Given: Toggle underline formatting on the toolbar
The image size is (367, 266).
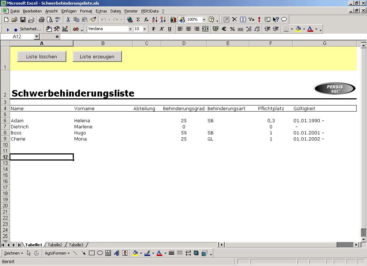Looking at the screenshot, I should pyautogui.click(x=170, y=29).
